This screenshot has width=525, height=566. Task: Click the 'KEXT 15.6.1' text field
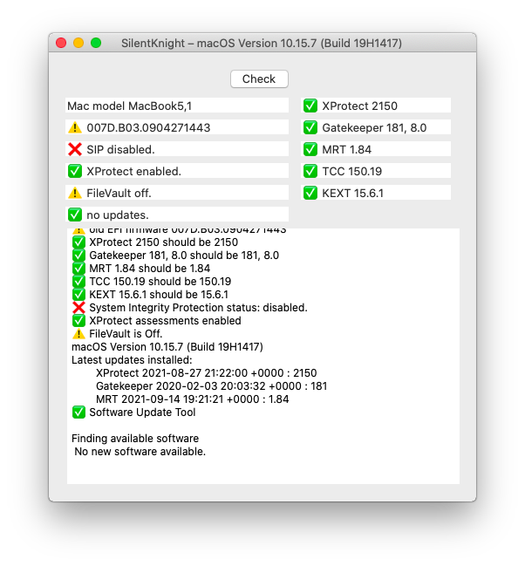tap(376, 193)
